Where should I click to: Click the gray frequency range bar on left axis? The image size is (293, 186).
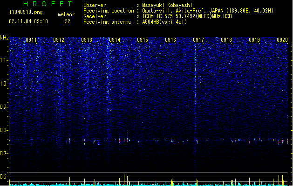(9, 135)
